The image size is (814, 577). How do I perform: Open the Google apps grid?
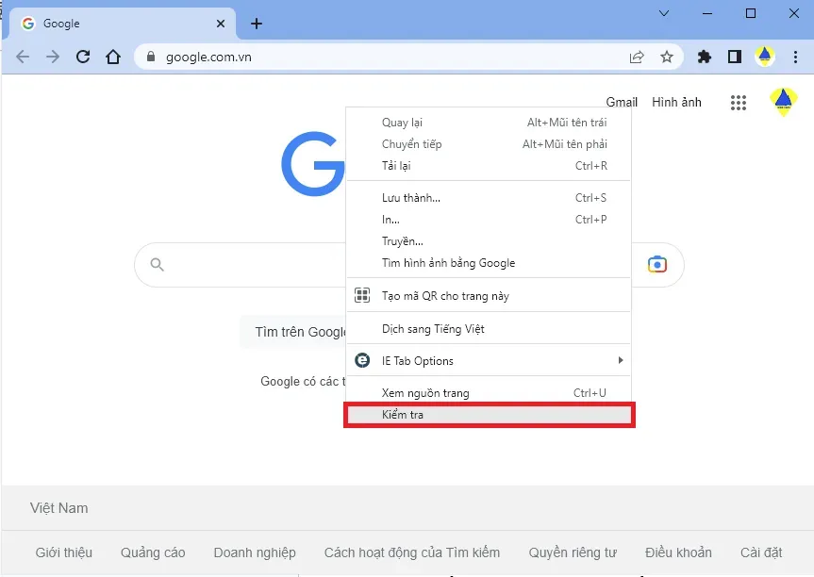(x=739, y=103)
